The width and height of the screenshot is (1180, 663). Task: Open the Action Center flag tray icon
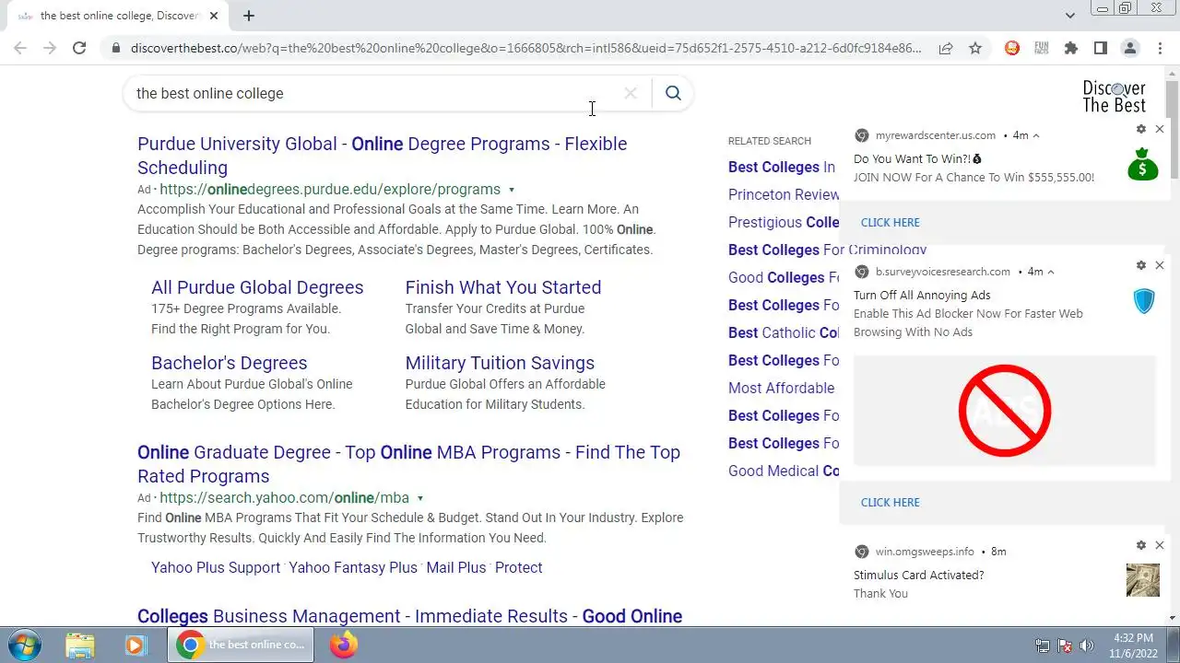[x=1065, y=646]
